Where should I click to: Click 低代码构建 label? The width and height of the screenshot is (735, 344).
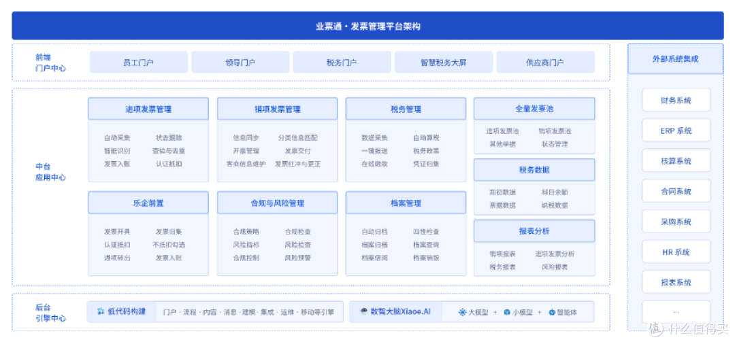(127, 311)
